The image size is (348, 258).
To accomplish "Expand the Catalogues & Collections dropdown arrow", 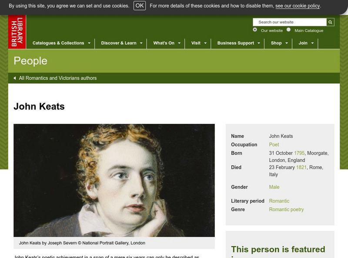I will (x=89, y=43).
